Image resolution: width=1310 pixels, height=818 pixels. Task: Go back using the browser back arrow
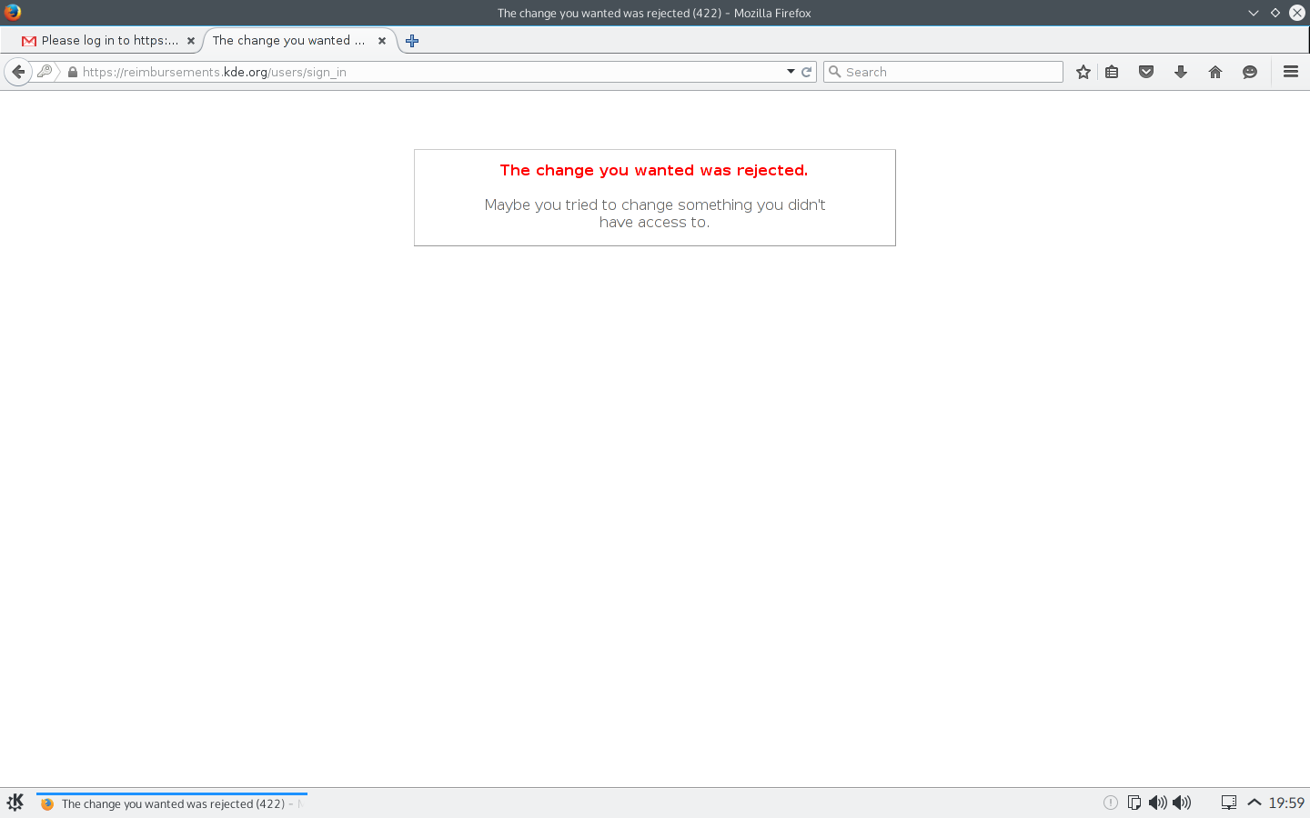tap(18, 72)
